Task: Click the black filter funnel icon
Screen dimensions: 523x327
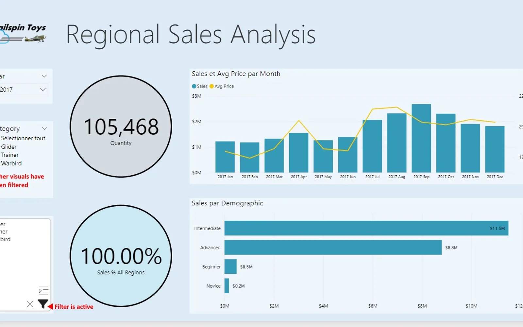Action: (x=43, y=304)
